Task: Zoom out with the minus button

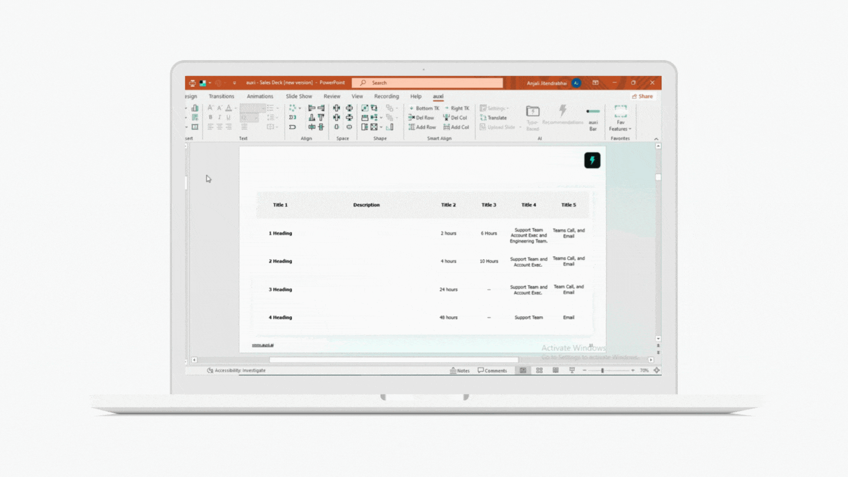Action: (x=584, y=370)
